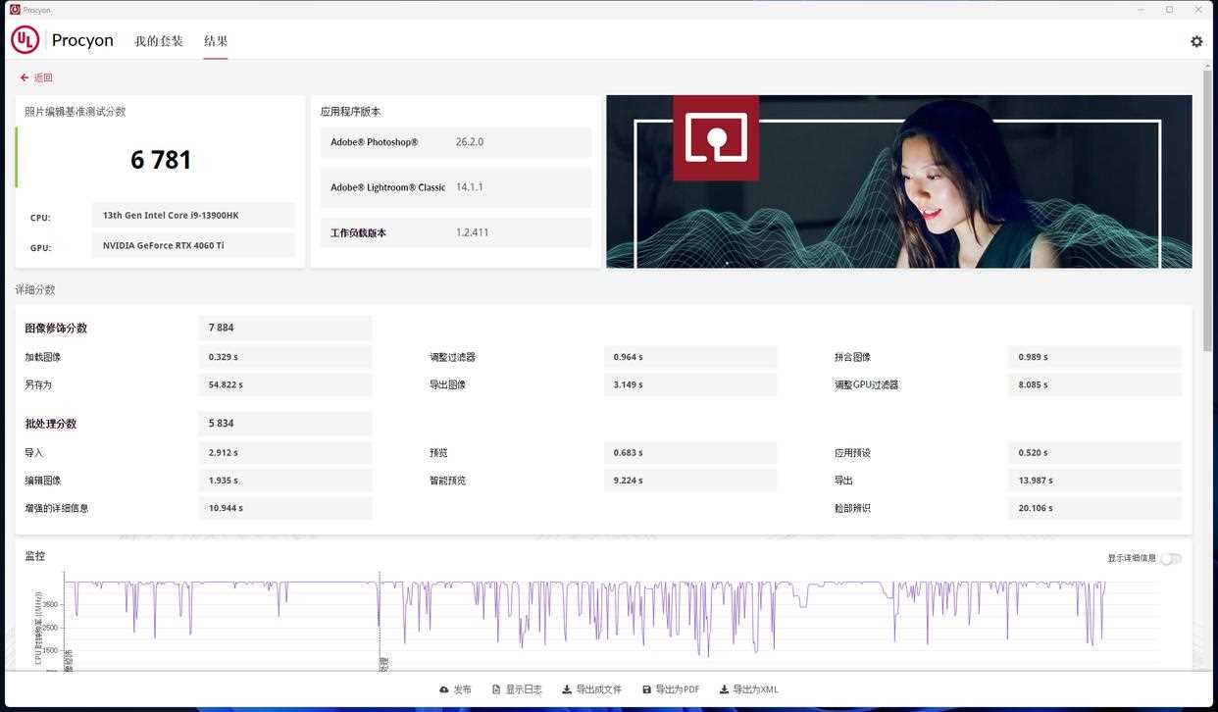The height and width of the screenshot is (712, 1218).
Task: Click the 应用预设 value 0.520 s
Action: click(x=1095, y=453)
